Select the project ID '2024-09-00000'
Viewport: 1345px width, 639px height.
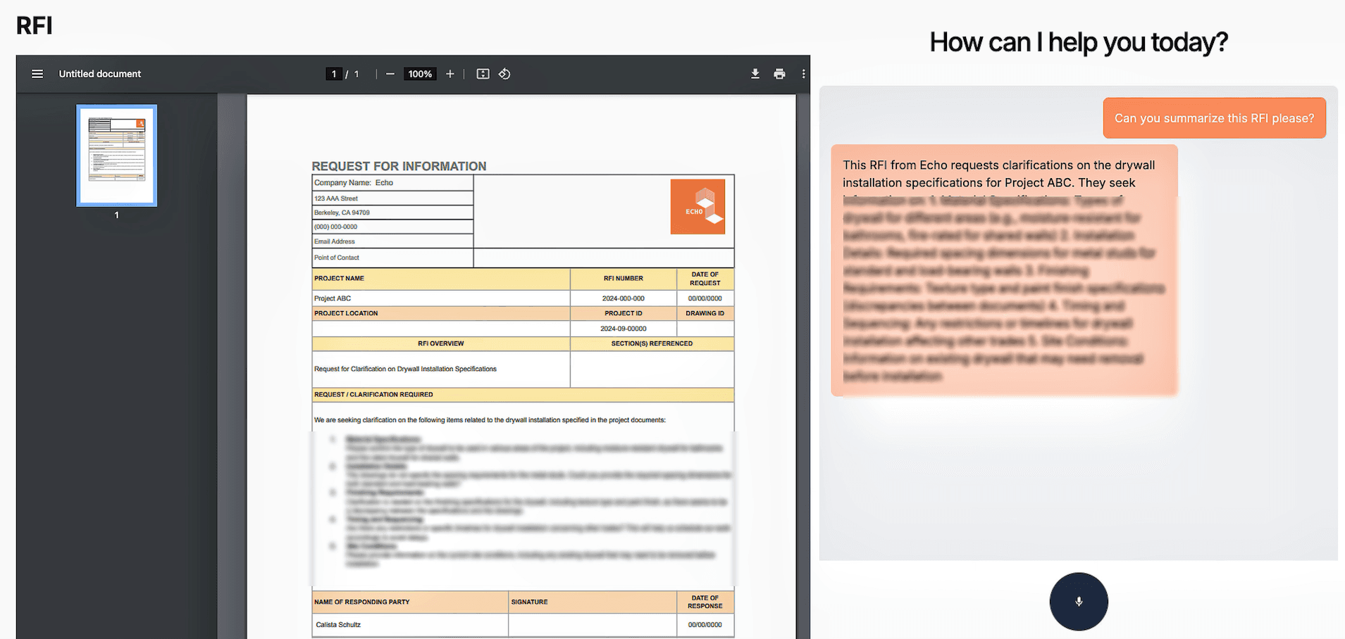pyautogui.click(x=624, y=329)
